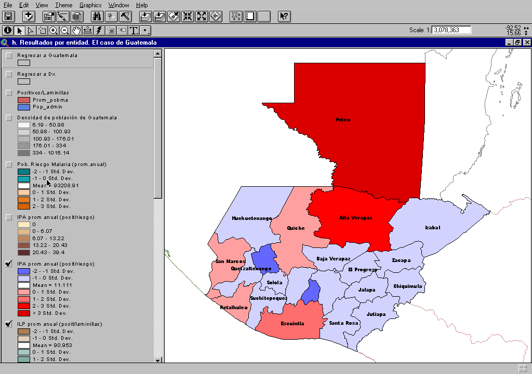Open the Draw Point tool palette
532x374 pixels.
coord(145,30)
